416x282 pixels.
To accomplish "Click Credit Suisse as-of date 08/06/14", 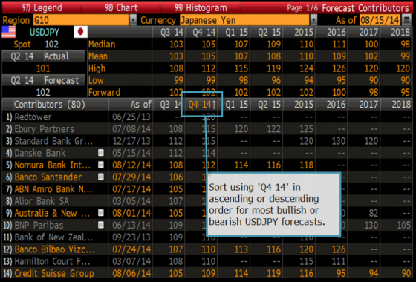I will 131,273.
